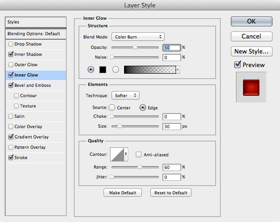
Task: Click the black glow color swatch
Action: pyautogui.click(x=103, y=69)
